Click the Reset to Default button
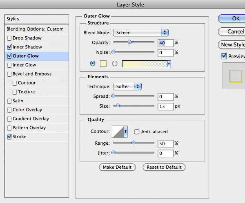Screen dimensions: 245x203 164,167
